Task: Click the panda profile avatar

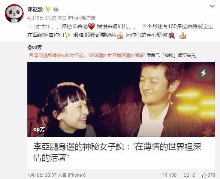Action: [x=14, y=13]
